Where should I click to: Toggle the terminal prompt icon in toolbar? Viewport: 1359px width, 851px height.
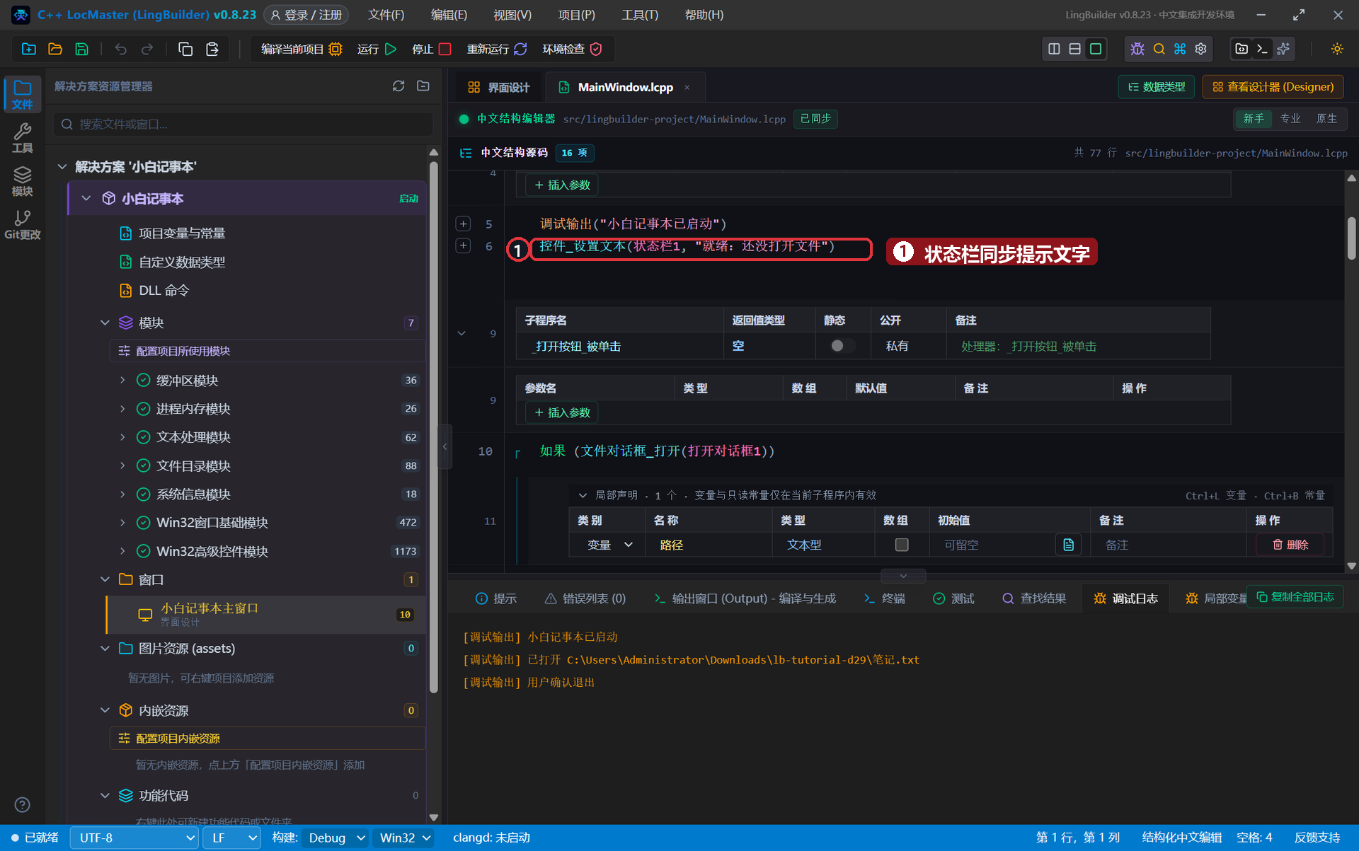click(x=1262, y=49)
